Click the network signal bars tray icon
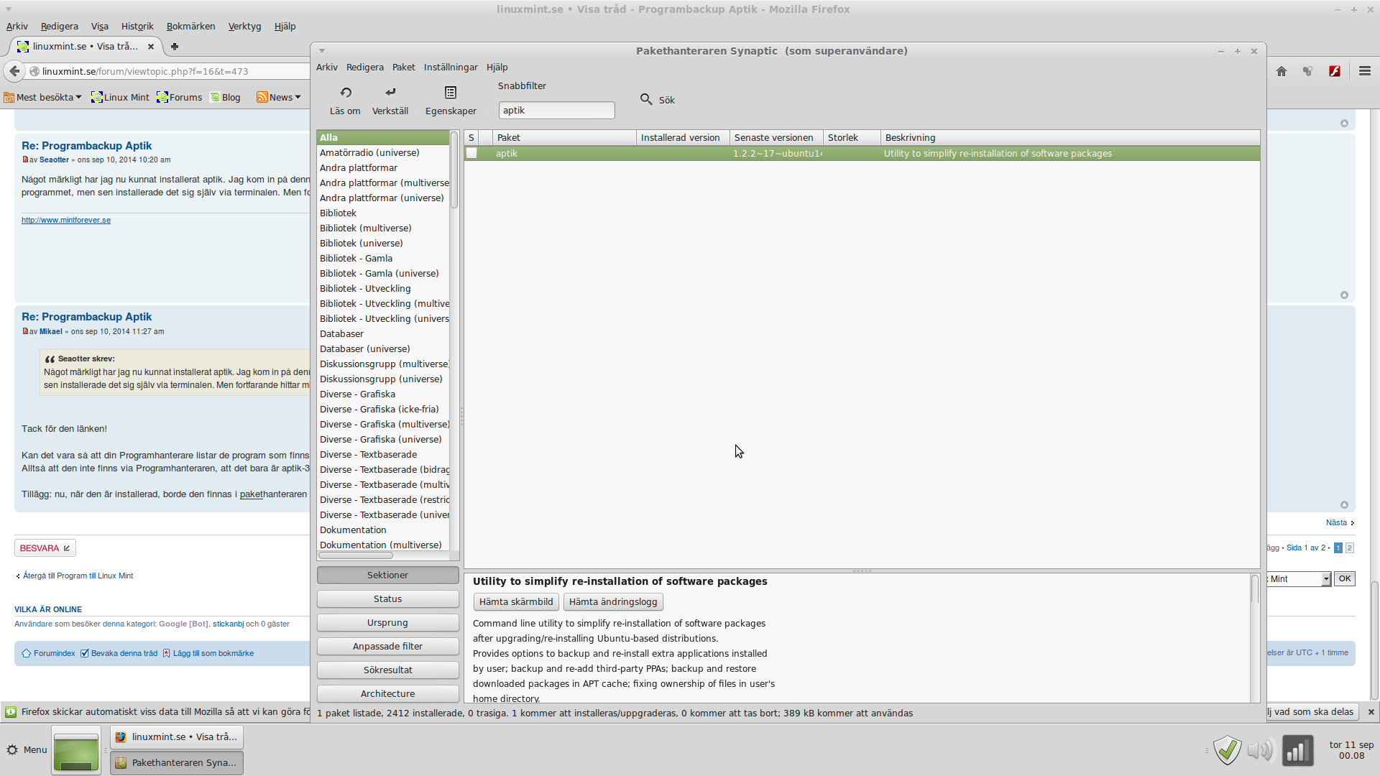 coord(1297,751)
